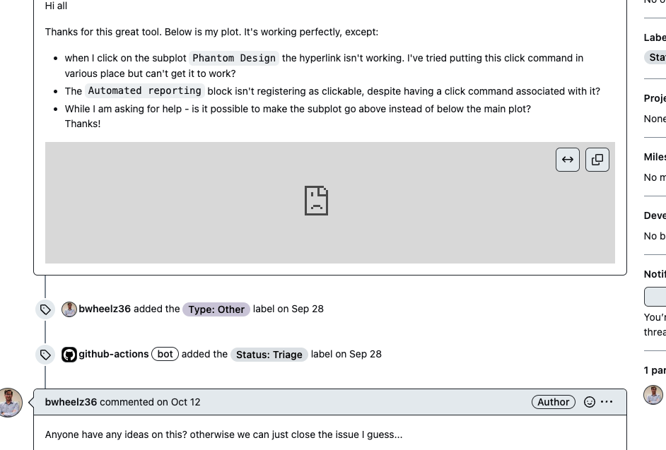The image size is (666, 450).
Task: Click the expand-width icon on the code block
Action: [568, 160]
